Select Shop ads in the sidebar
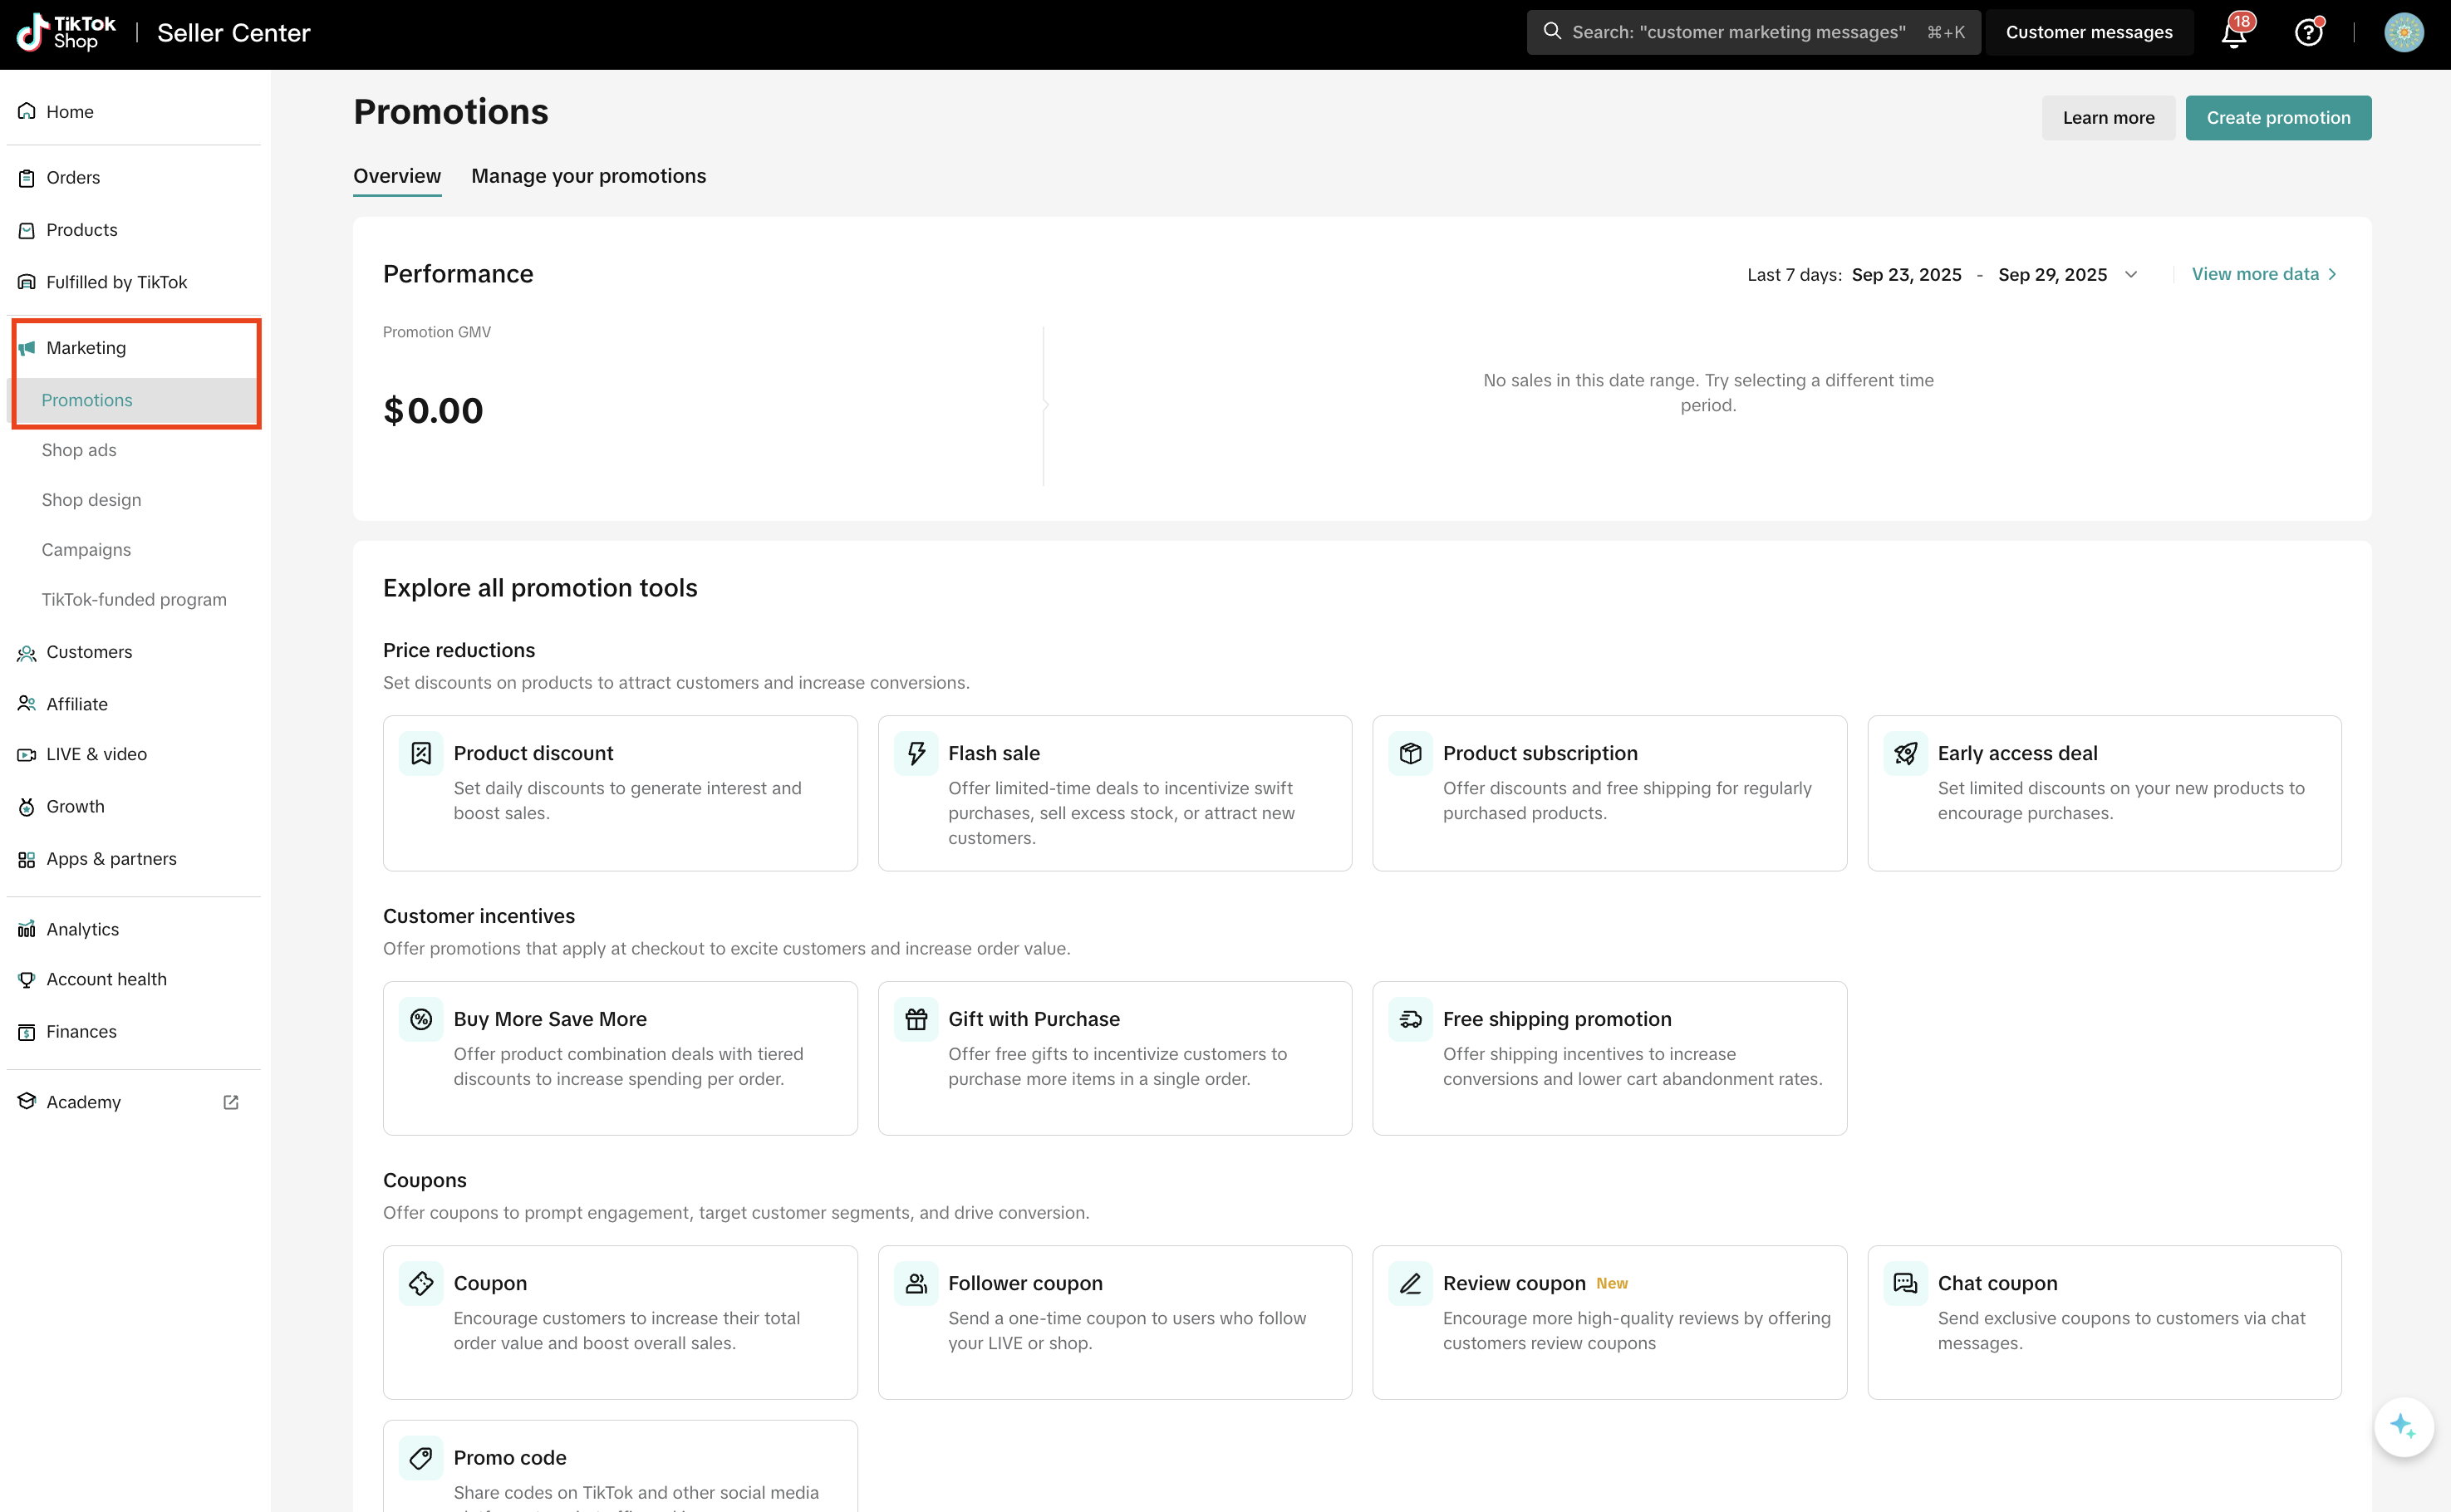Image resolution: width=2451 pixels, height=1512 pixels. coord(79,450)
